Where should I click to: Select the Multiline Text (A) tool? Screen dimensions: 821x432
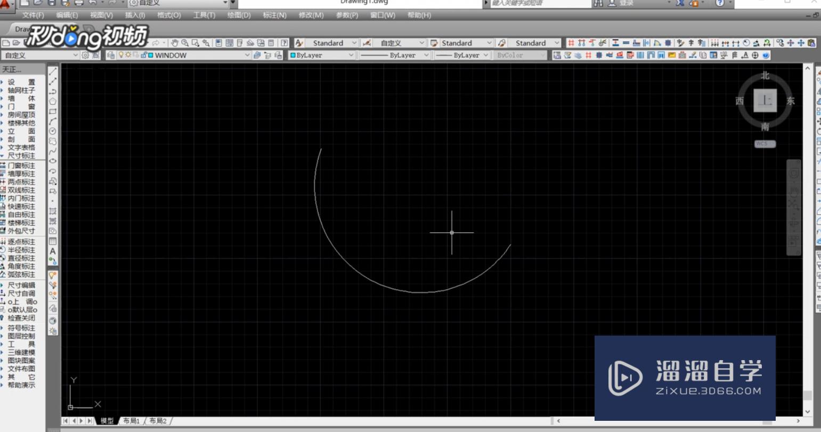click(53, 251)
